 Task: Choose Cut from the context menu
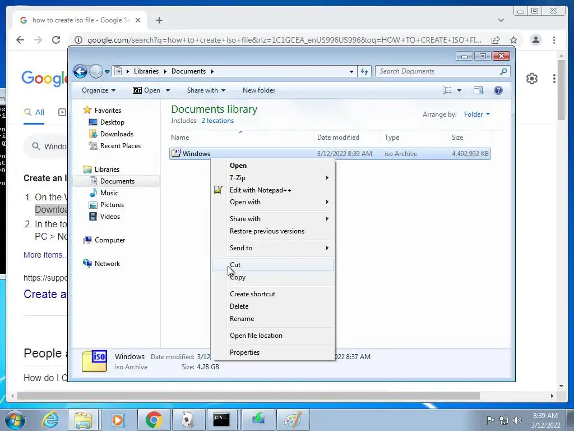click(x=272, y=265)
